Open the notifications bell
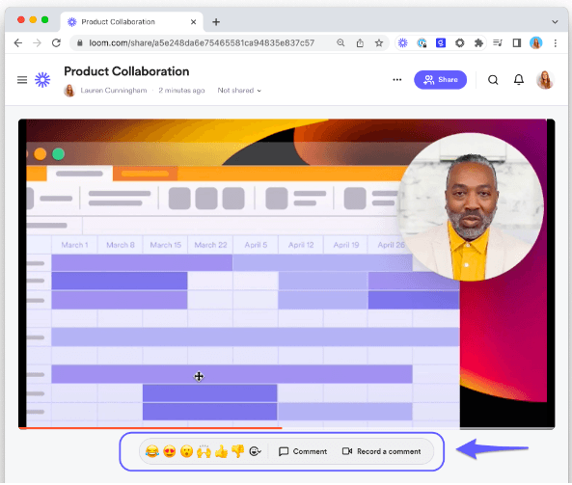This screenshot has width=572, height=485. 518,79
